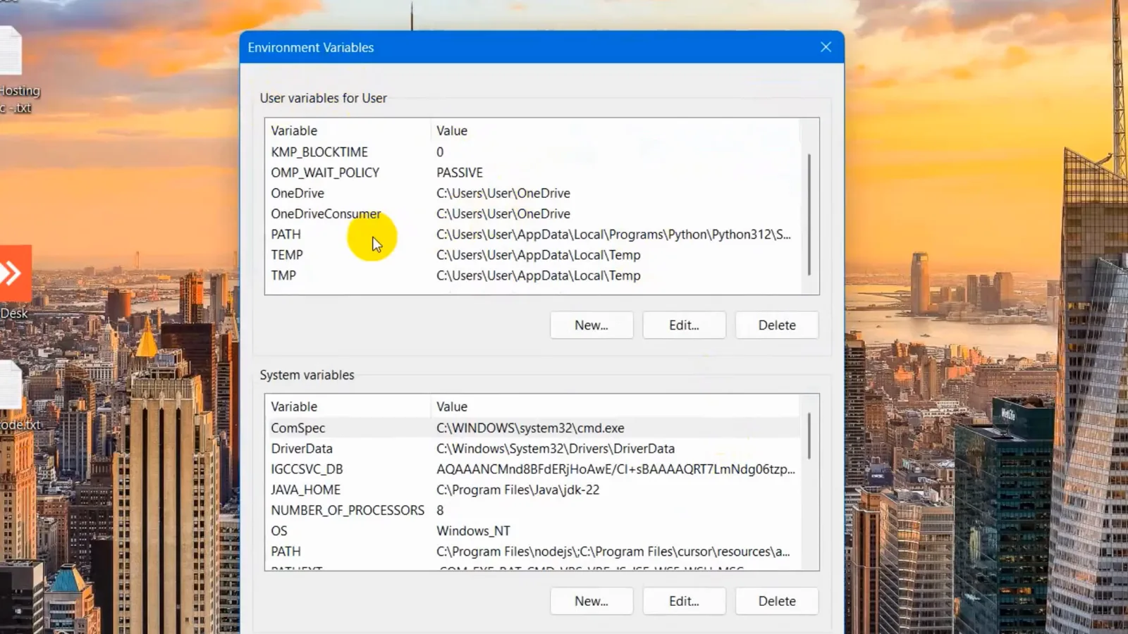Select the user PATH variable with Python312
The image size is (1128, 634).
533,235
